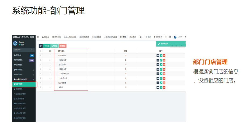243x128 pixels.
Task: Click the drag-move icon for 火炬分店 row
Action: pos(158,65)
